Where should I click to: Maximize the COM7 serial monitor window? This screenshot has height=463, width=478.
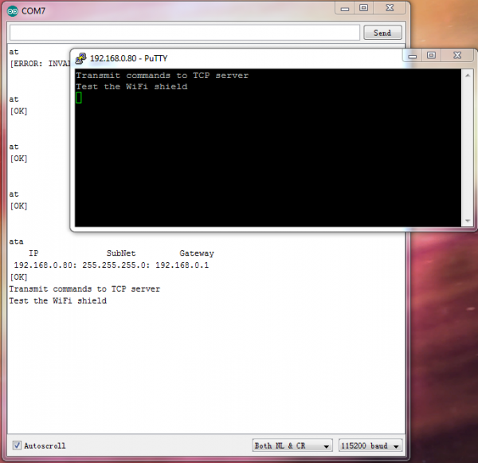point(363,8)
